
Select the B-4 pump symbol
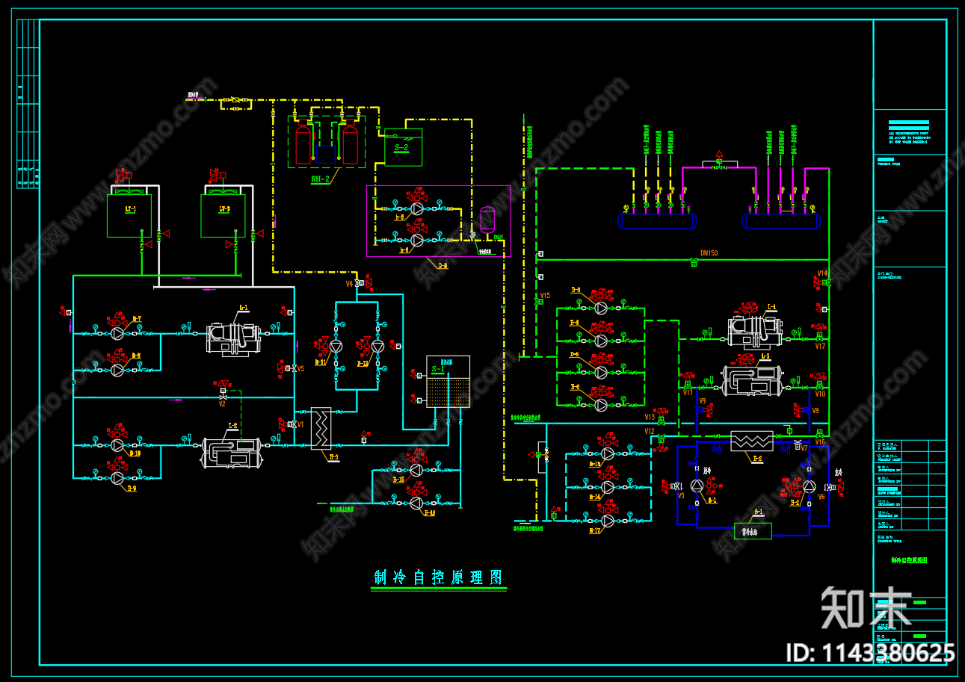click(x=600, y=340)
